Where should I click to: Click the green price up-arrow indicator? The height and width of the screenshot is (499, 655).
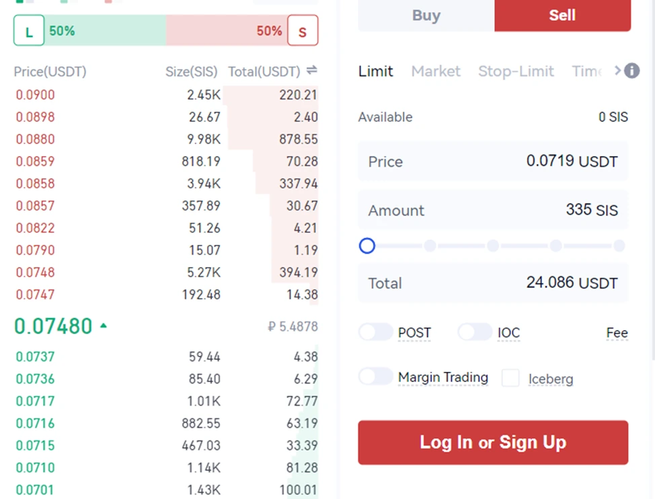coord(104,325)
